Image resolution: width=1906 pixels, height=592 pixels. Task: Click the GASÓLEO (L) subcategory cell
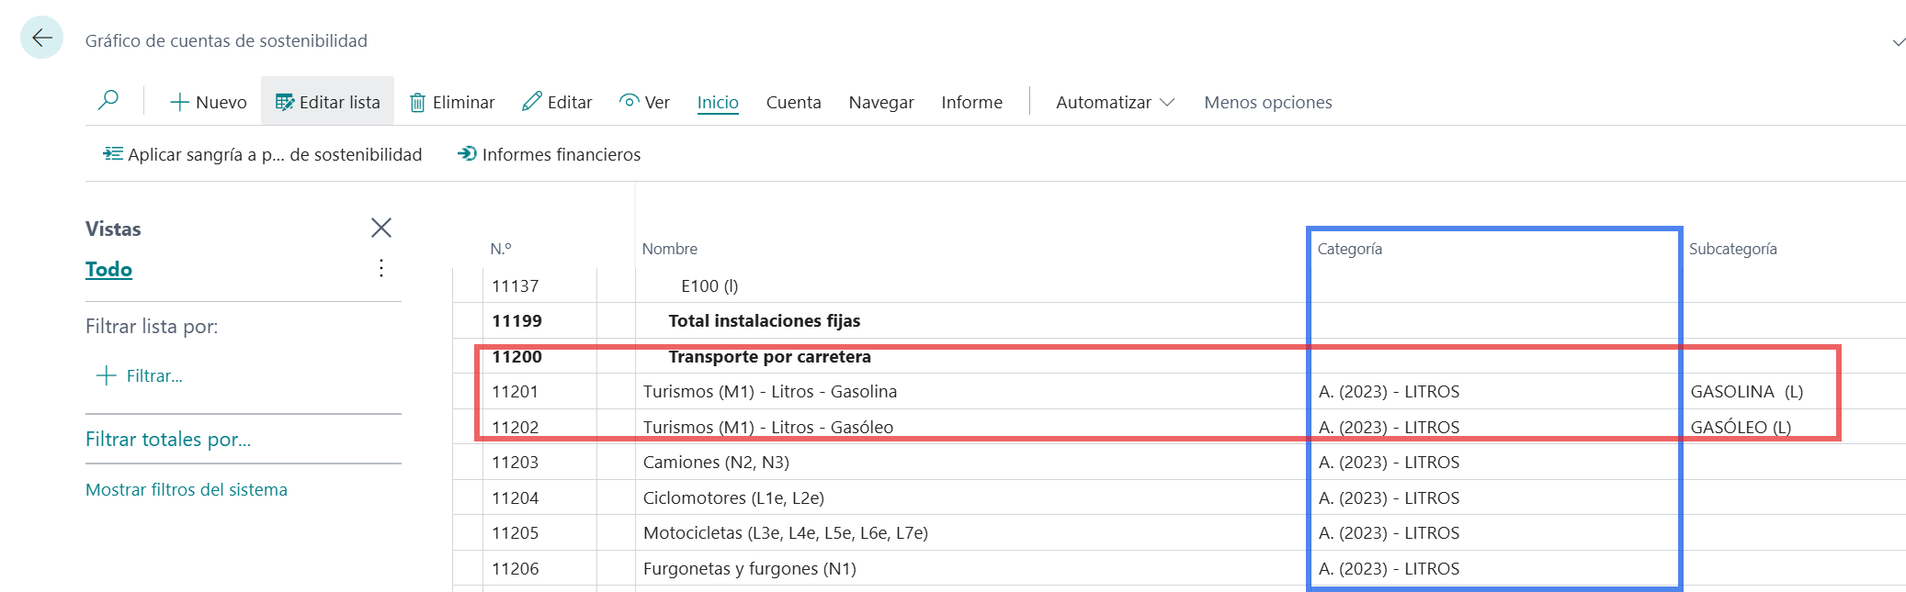pos(1741,427)
